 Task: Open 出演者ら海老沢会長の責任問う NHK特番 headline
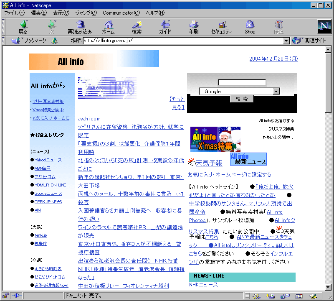(128, 261)
